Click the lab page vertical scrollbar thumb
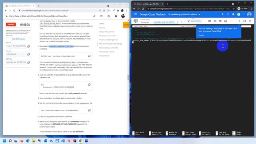This screenshot has height=144, width=256. (128, 77)
